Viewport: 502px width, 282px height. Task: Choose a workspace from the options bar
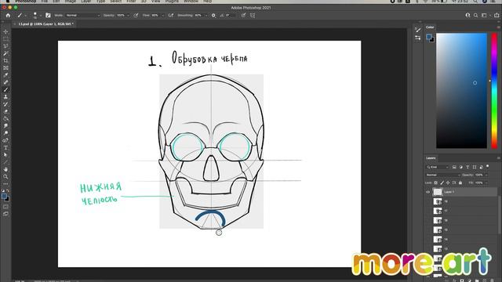[485, 15]
